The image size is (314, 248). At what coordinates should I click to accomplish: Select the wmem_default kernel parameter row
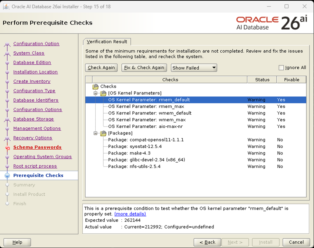click(196, 113)
